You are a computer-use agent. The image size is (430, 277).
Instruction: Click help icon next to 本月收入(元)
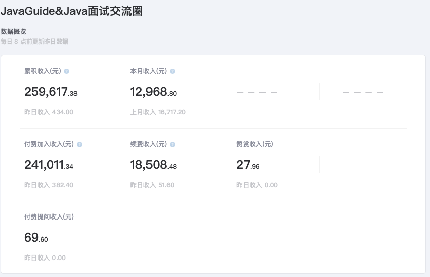click(x=172, y=71)
